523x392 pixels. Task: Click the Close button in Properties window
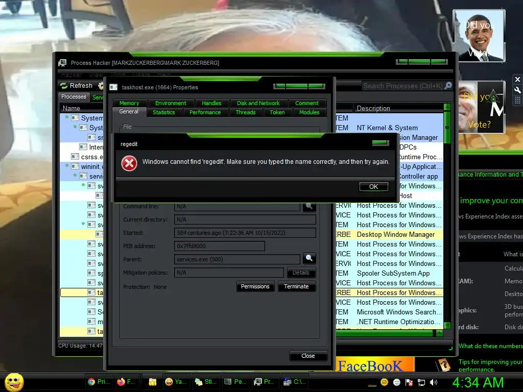[308, 356]
